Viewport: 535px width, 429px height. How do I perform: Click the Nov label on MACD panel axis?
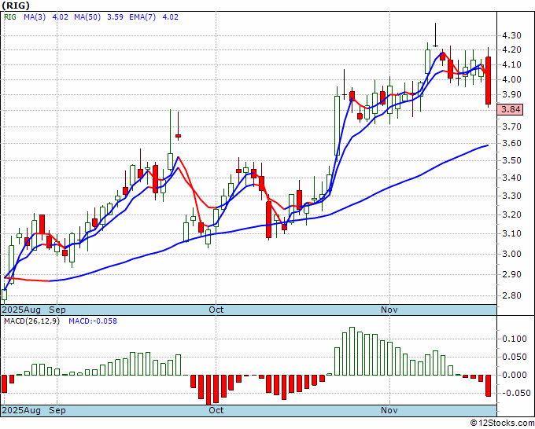[x=389, y=410]
